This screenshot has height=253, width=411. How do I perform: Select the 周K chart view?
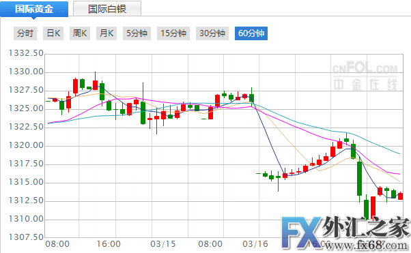pyautogui.click(x=80, y=33)
